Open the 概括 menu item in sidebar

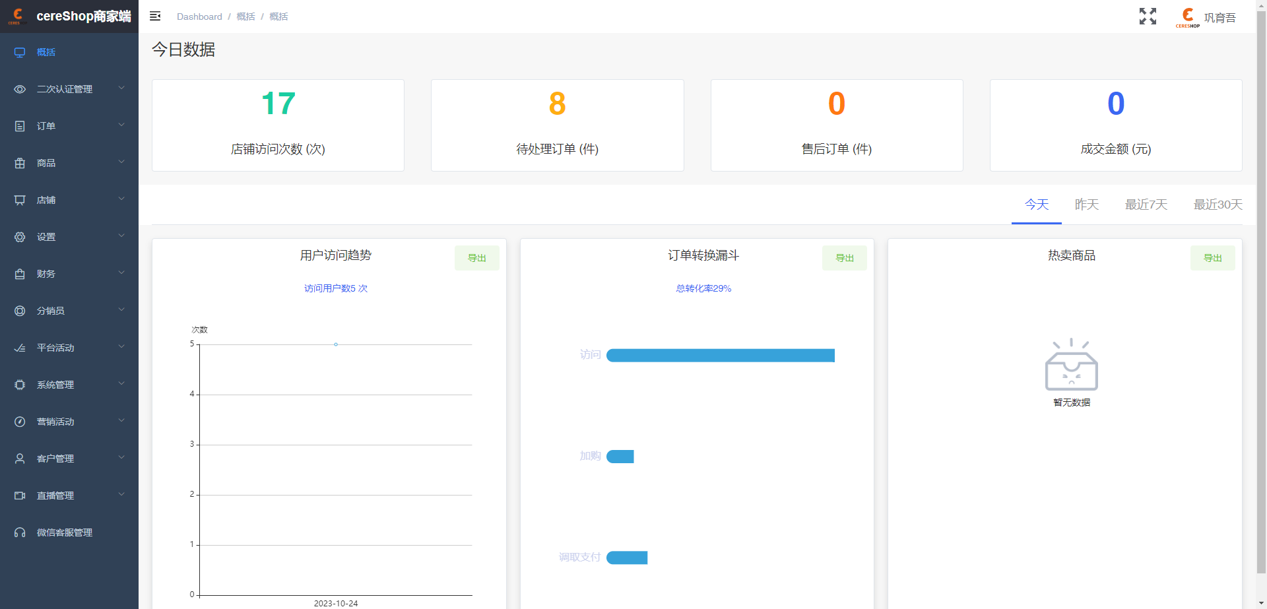tap(69, 52)
